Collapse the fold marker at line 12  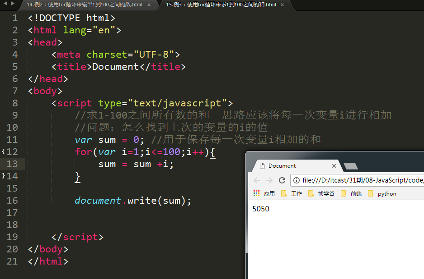pos(3,151)
